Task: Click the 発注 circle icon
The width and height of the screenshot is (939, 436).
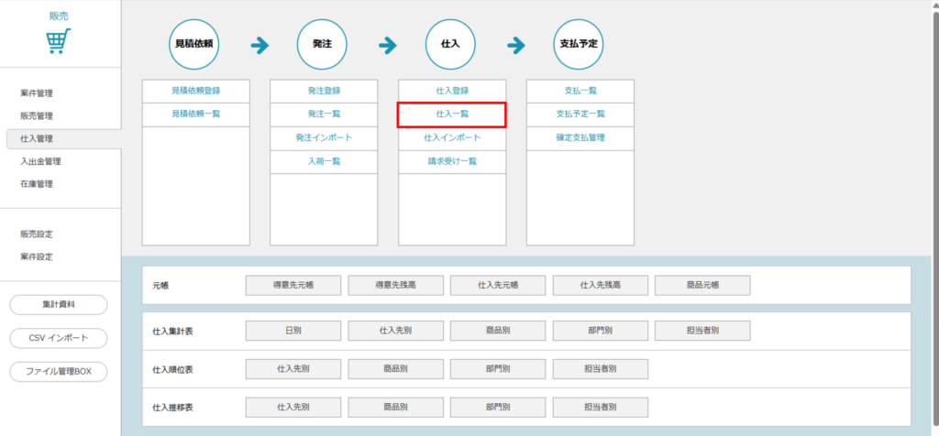Action: tap(322, 44)
